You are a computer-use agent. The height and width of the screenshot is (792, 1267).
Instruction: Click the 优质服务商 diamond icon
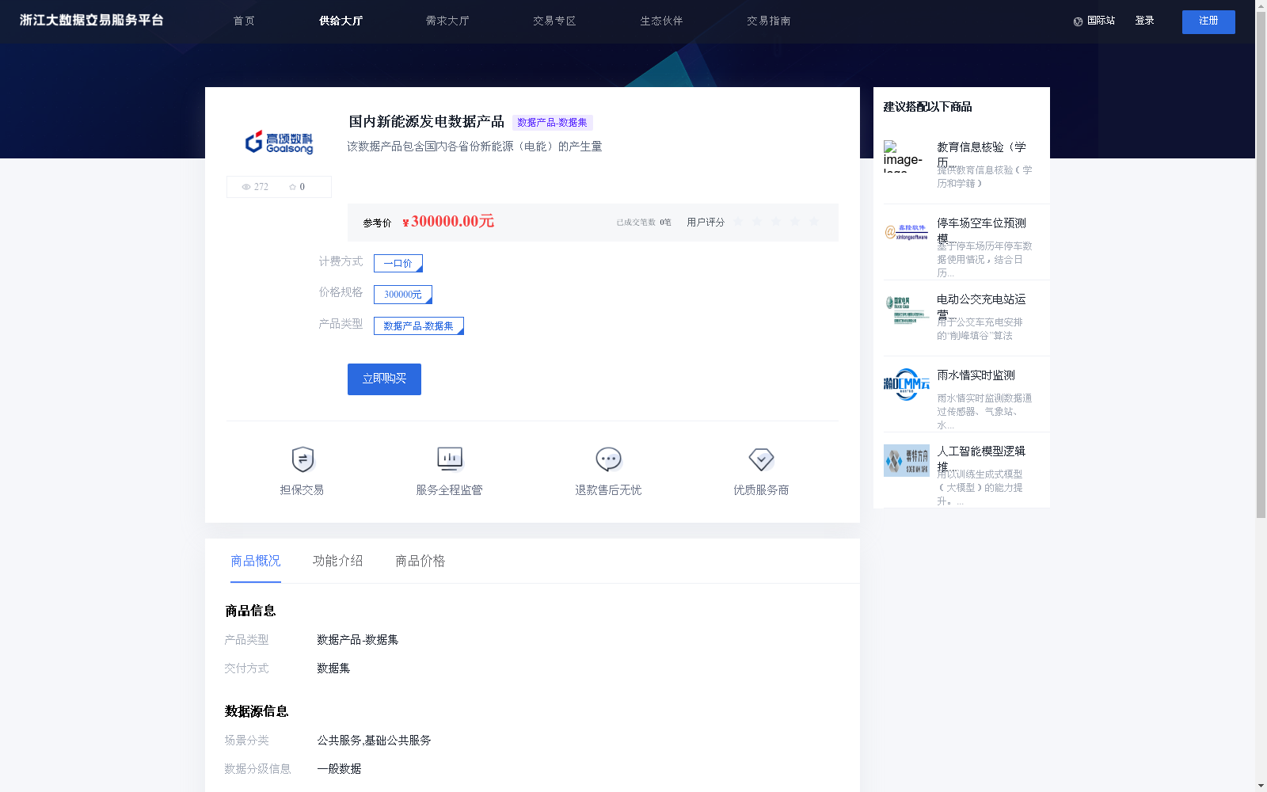761,459
